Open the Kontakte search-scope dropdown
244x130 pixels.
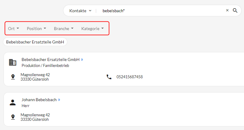(80, 11)
